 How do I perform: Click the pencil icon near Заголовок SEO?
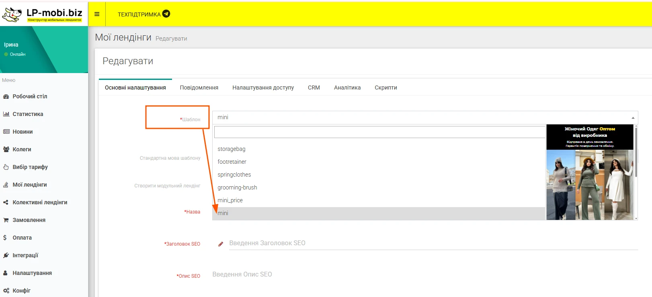221,244
